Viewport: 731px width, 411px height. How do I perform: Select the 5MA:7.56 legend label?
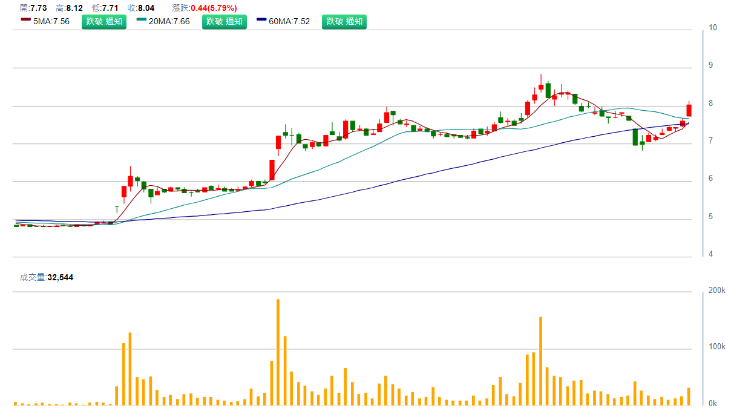(x=51, y=22)
